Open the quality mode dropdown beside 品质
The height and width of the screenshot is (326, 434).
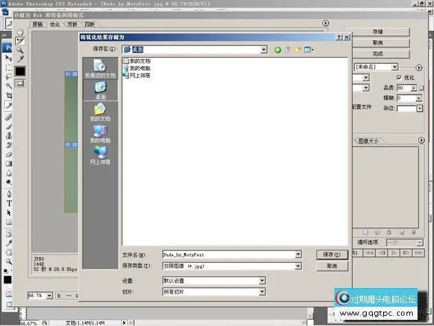366,88
